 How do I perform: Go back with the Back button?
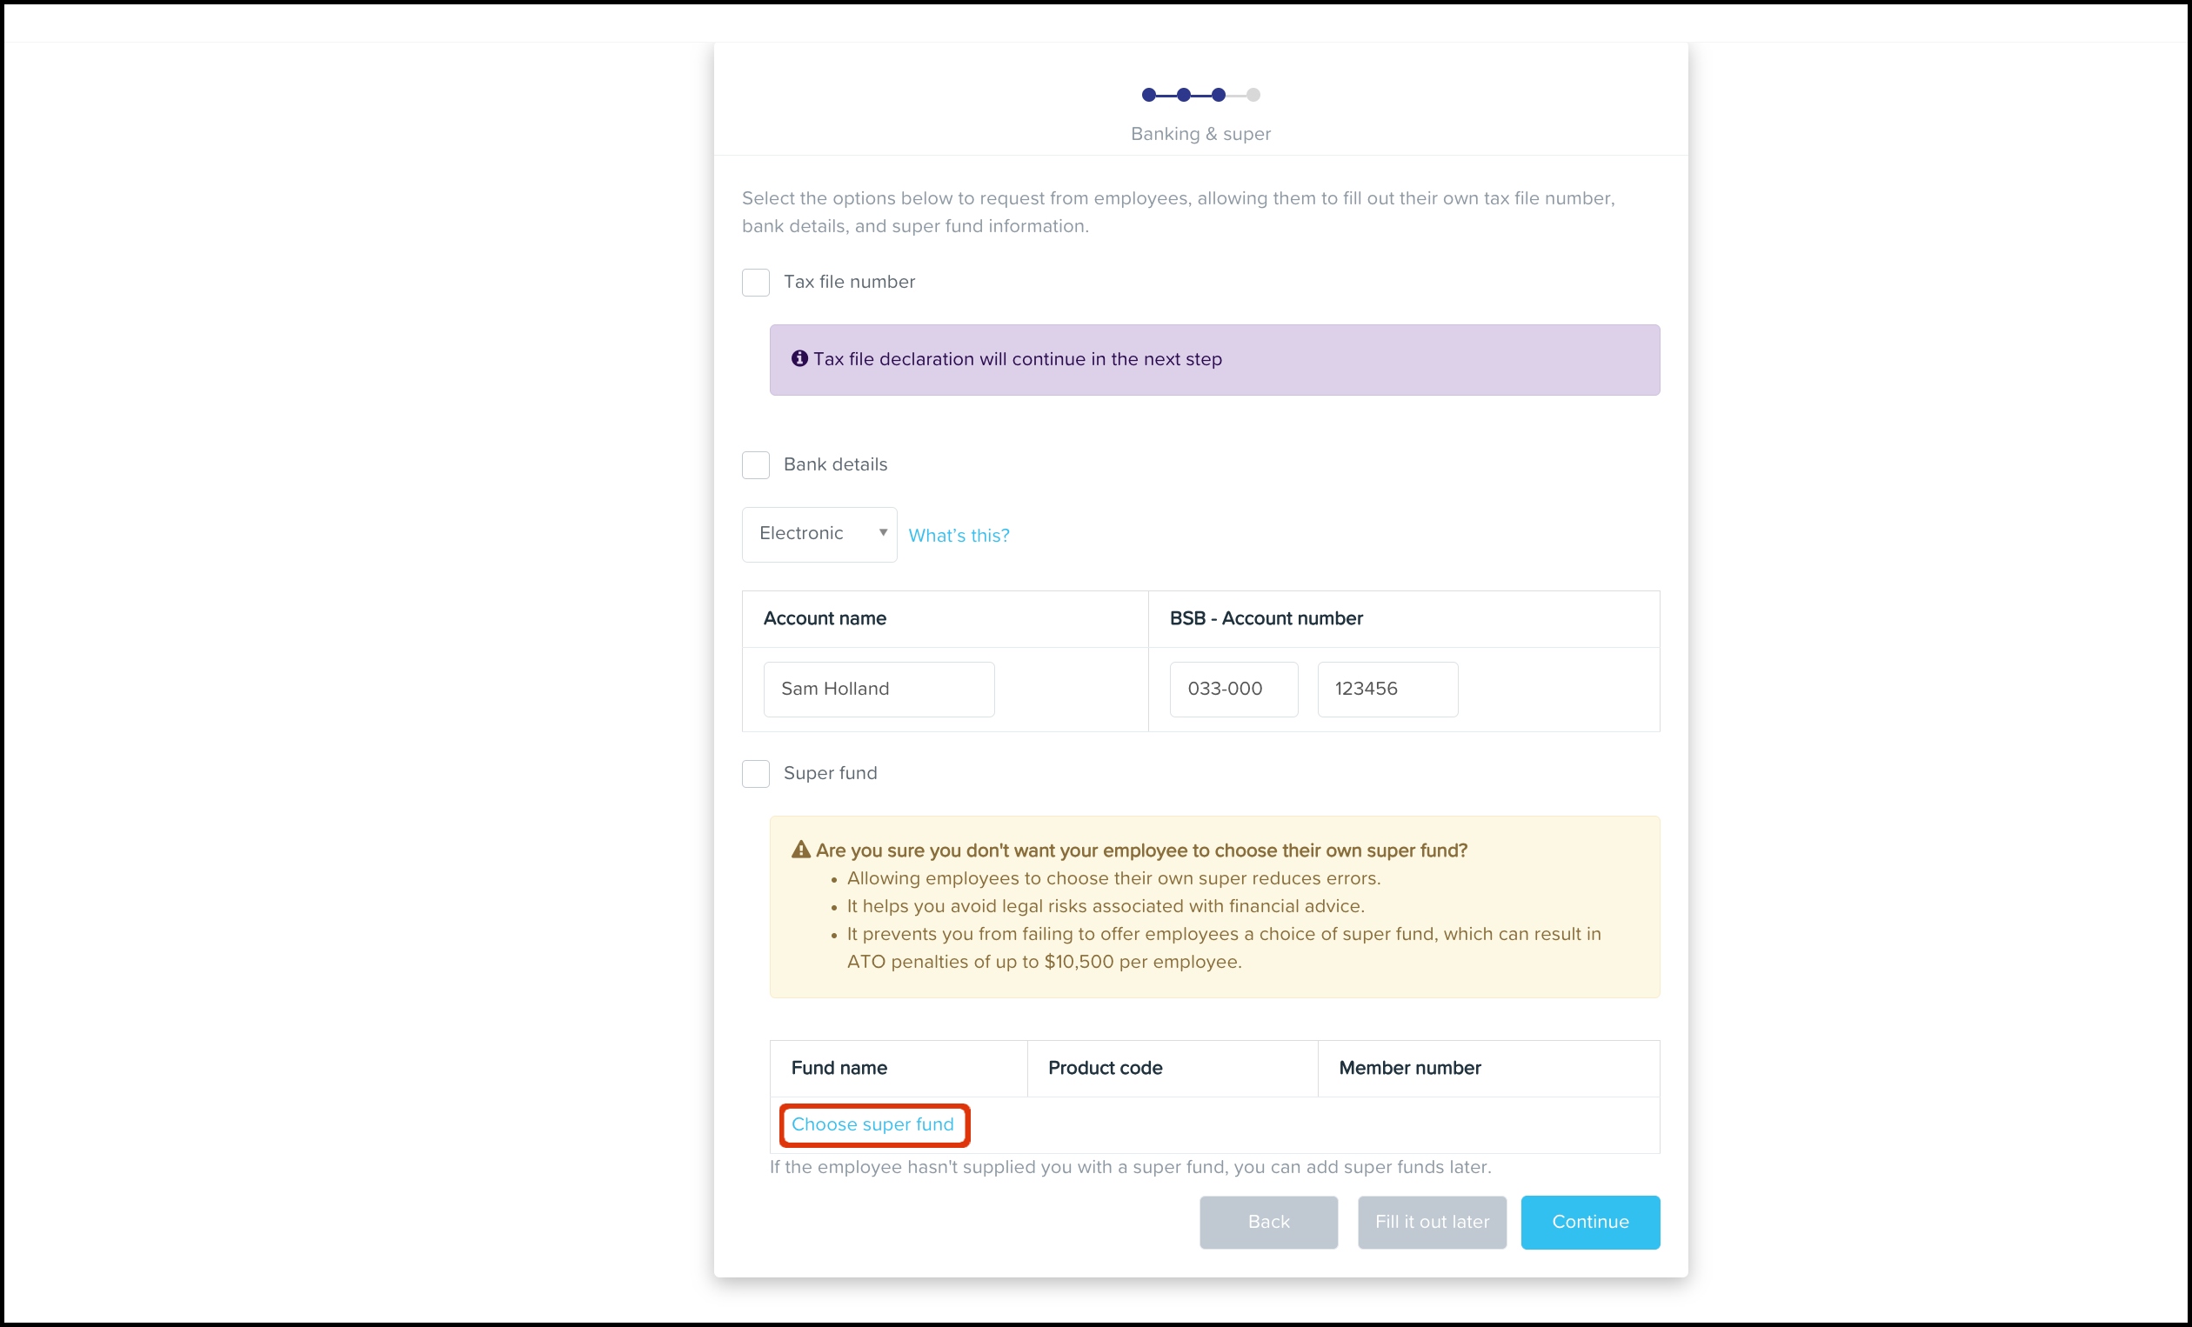[1267, 1222]
